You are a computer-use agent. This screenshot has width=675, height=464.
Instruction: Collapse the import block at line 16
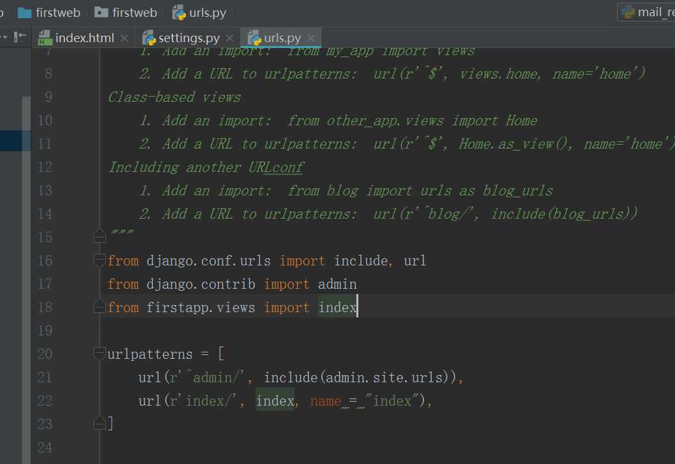[x=99, y=260]
